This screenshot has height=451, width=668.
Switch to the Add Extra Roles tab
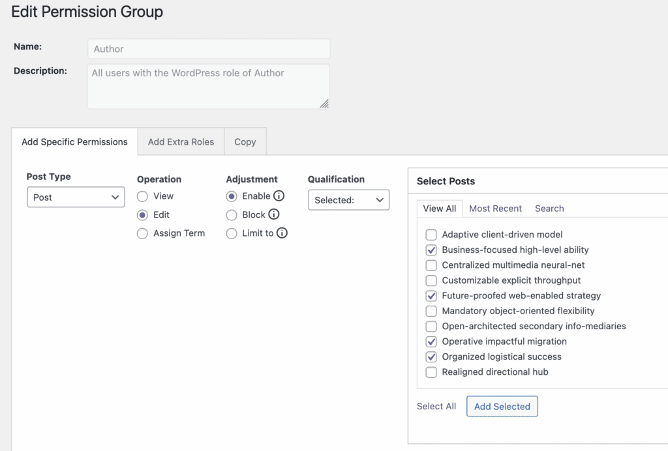[181, 141]
